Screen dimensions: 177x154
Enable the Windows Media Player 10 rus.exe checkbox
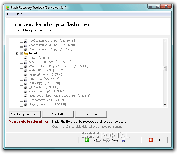[x=22, y=66]
